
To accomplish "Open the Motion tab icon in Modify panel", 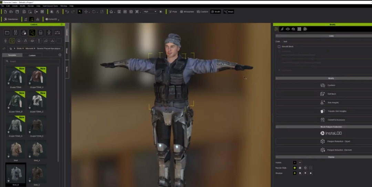I will tap(282, 29).
